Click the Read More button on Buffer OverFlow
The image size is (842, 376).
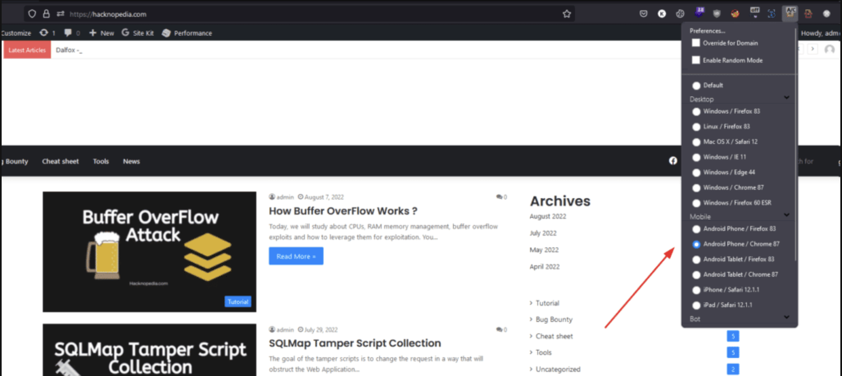pyautogui.click(x=296, y=256)
